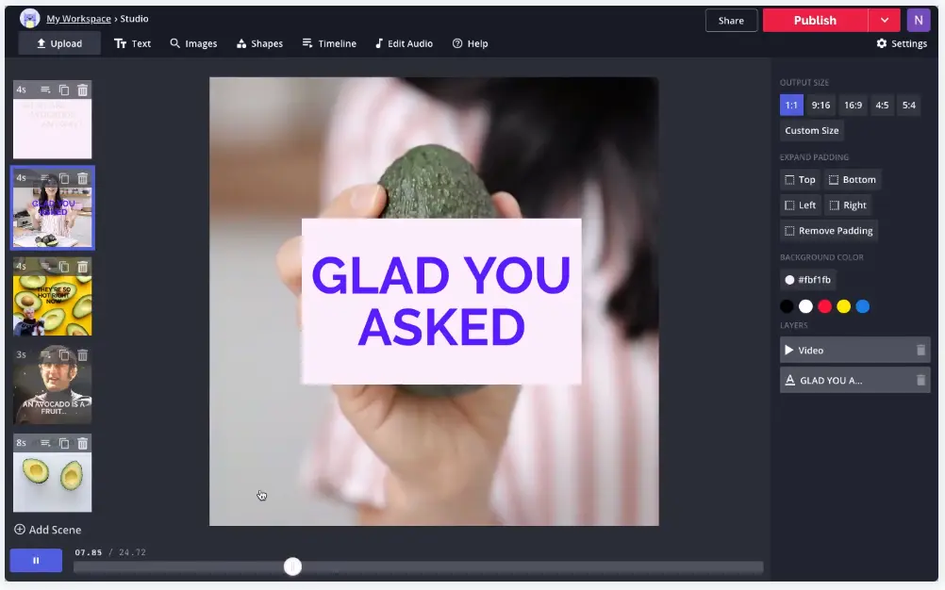The height and width of the screenshot is (590, 945).
Task: Open the reorder menu on the 3s scene
Action: click(45, 355)
